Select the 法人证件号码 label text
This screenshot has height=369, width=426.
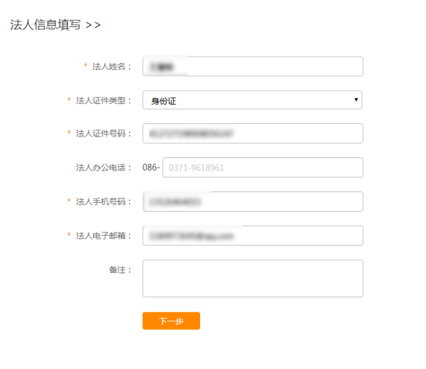tap(104, 133)
